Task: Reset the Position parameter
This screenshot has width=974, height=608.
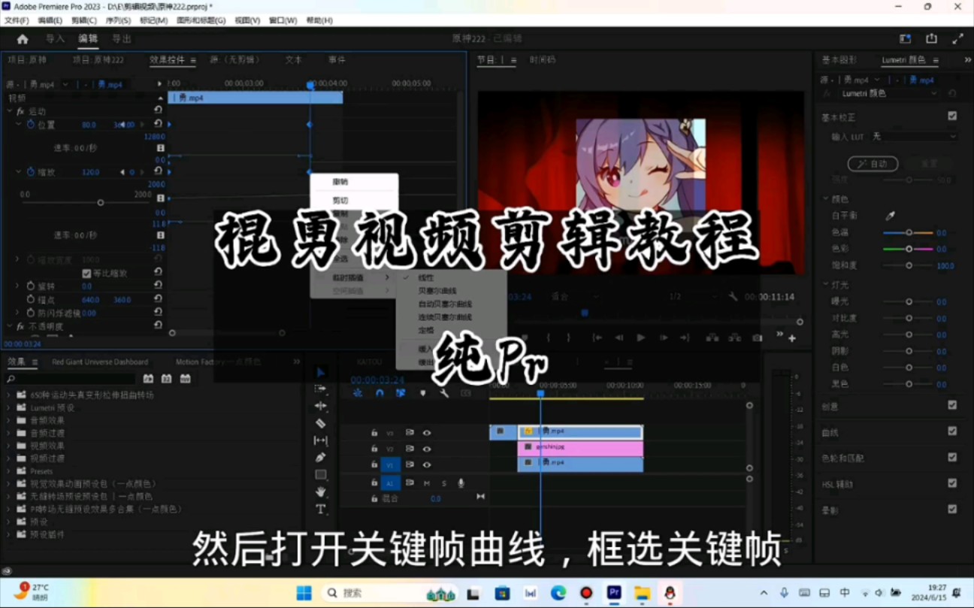Action: coord(159,124)
